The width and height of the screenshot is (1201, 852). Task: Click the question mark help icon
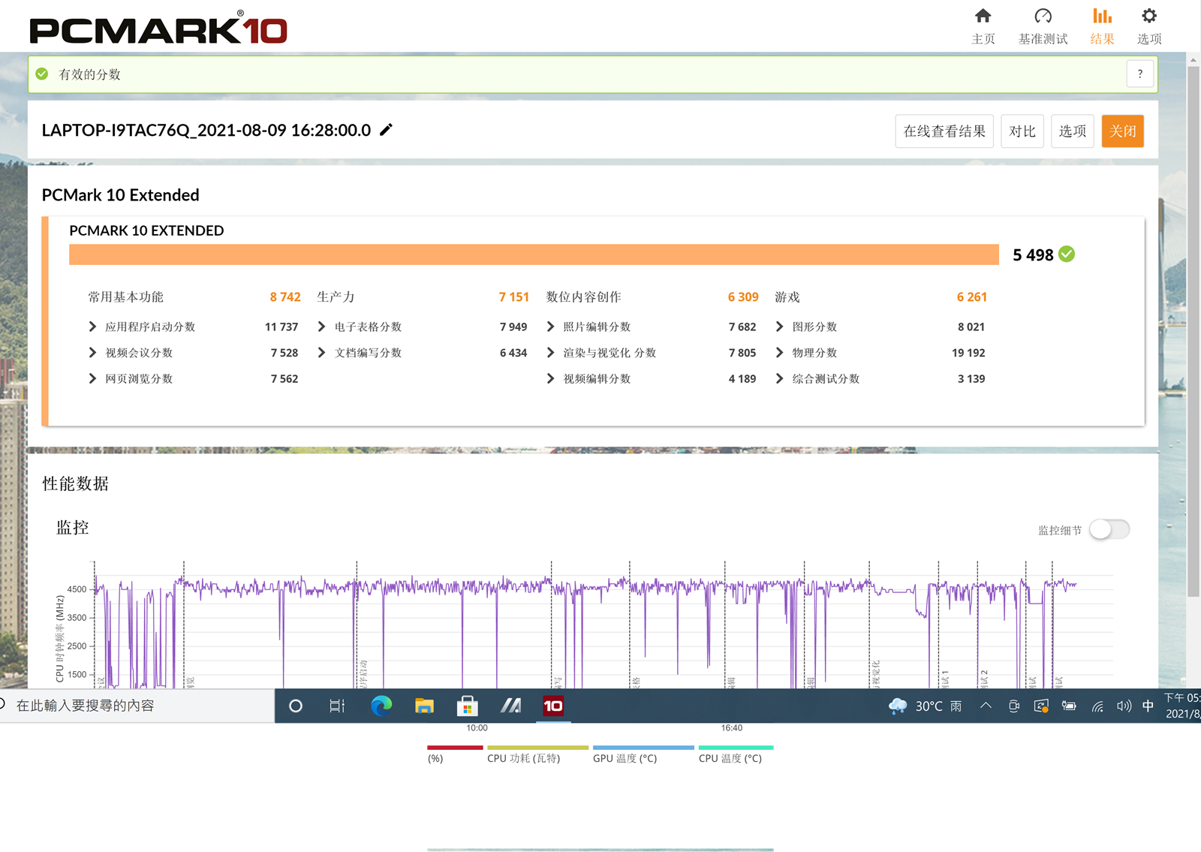coord(1139,74)
